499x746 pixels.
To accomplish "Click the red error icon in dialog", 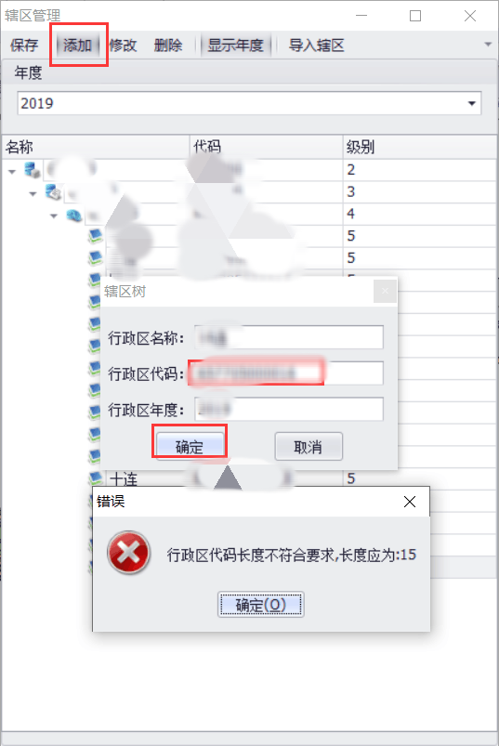I will (x=128, y=553).
